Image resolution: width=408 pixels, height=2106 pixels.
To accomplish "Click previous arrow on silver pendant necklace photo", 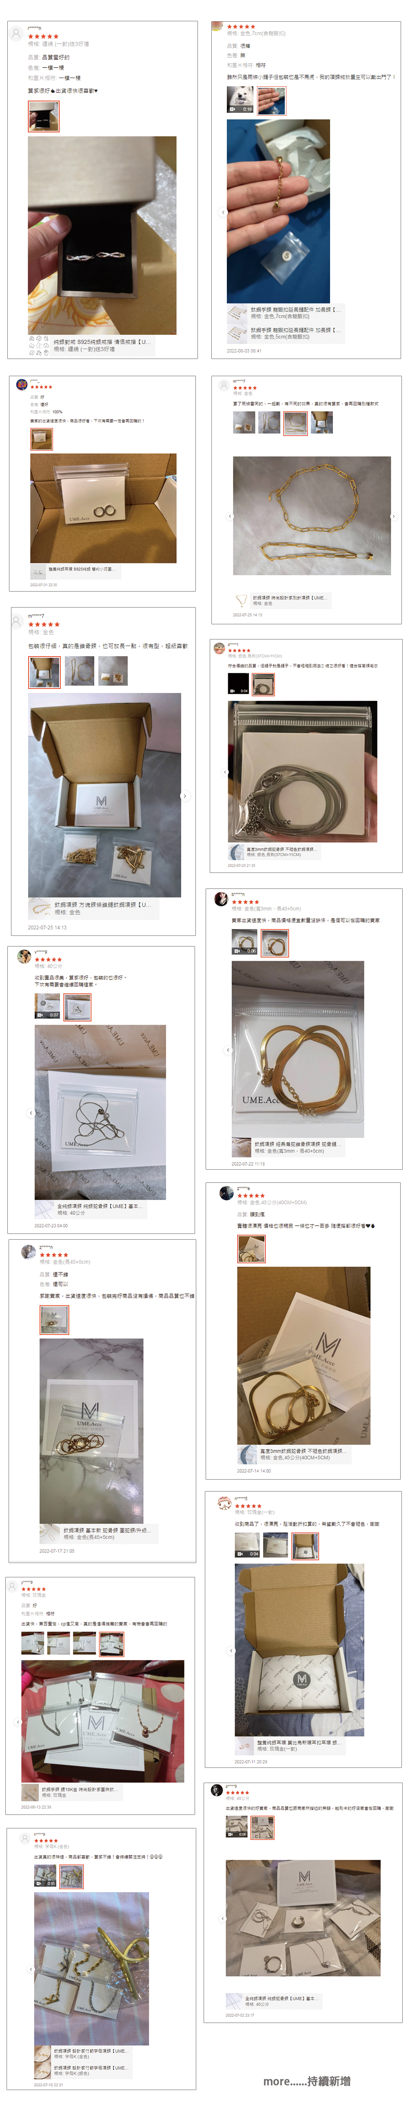I will point(31,1112).
